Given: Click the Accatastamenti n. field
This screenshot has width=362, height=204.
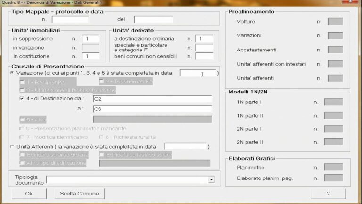Looking at the screenshot, I should [x=335, y=50].
